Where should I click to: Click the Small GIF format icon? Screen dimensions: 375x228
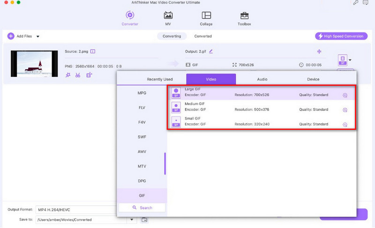point(176,122)
